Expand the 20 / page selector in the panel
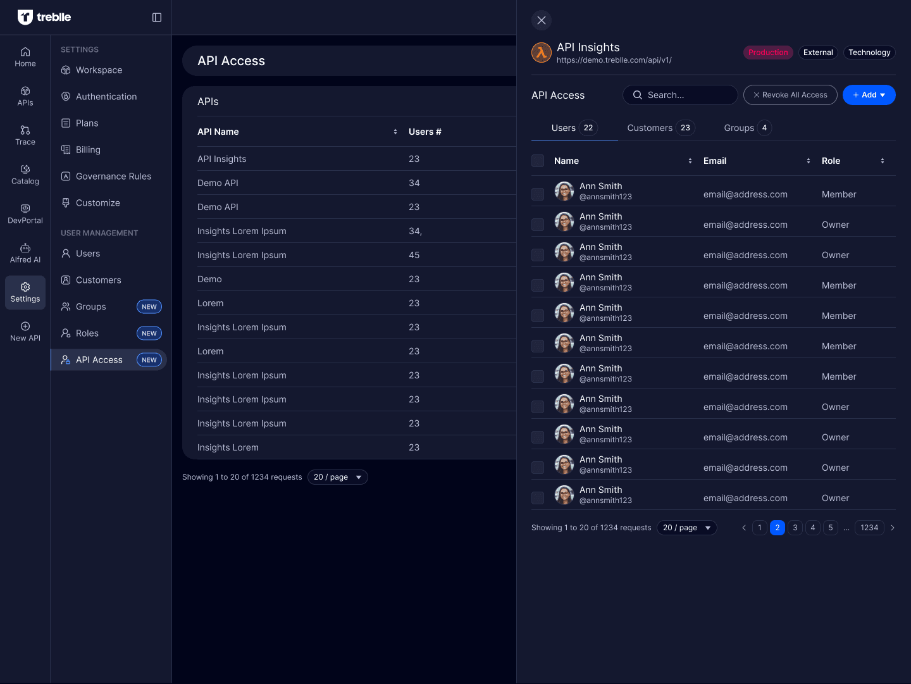911x684 pixels. click(686, 528)
